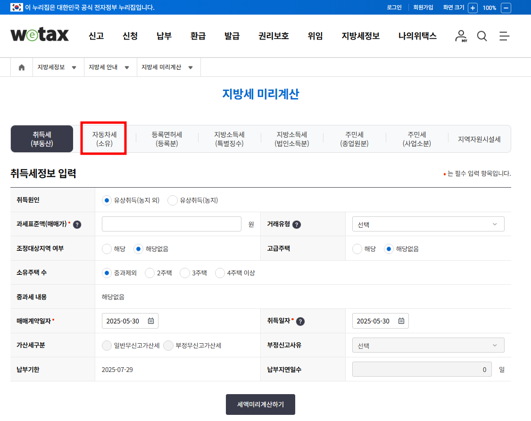Switch to the 자동차세(소유) tab
531x421 pixels.
point(103,139)
